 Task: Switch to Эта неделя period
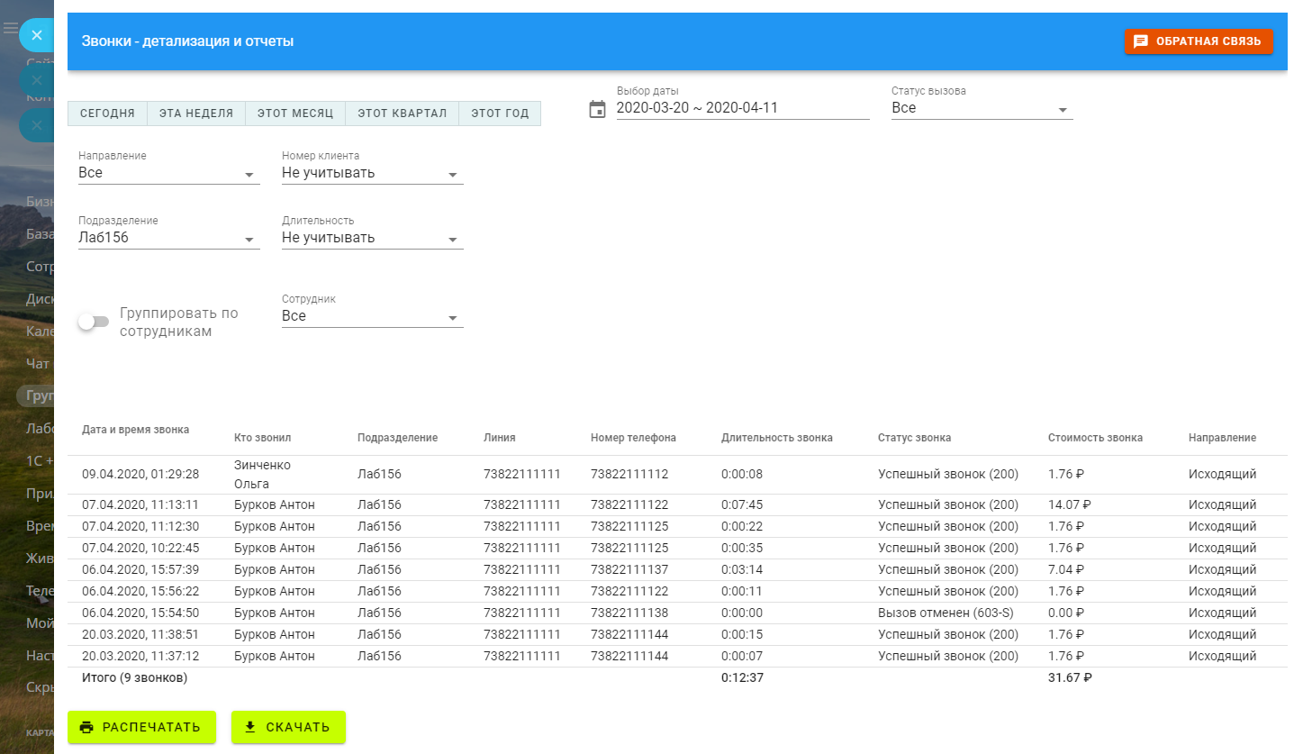pos(196,114)
